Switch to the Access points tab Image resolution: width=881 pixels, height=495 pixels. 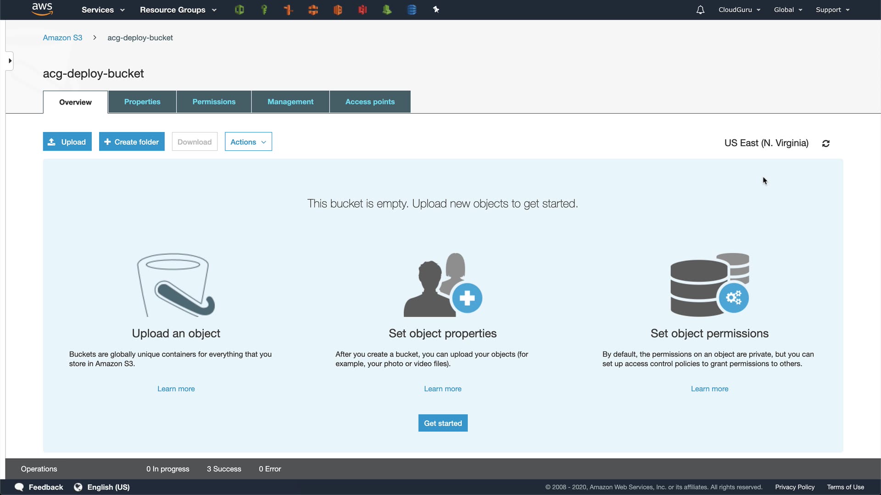coord(370,102)
